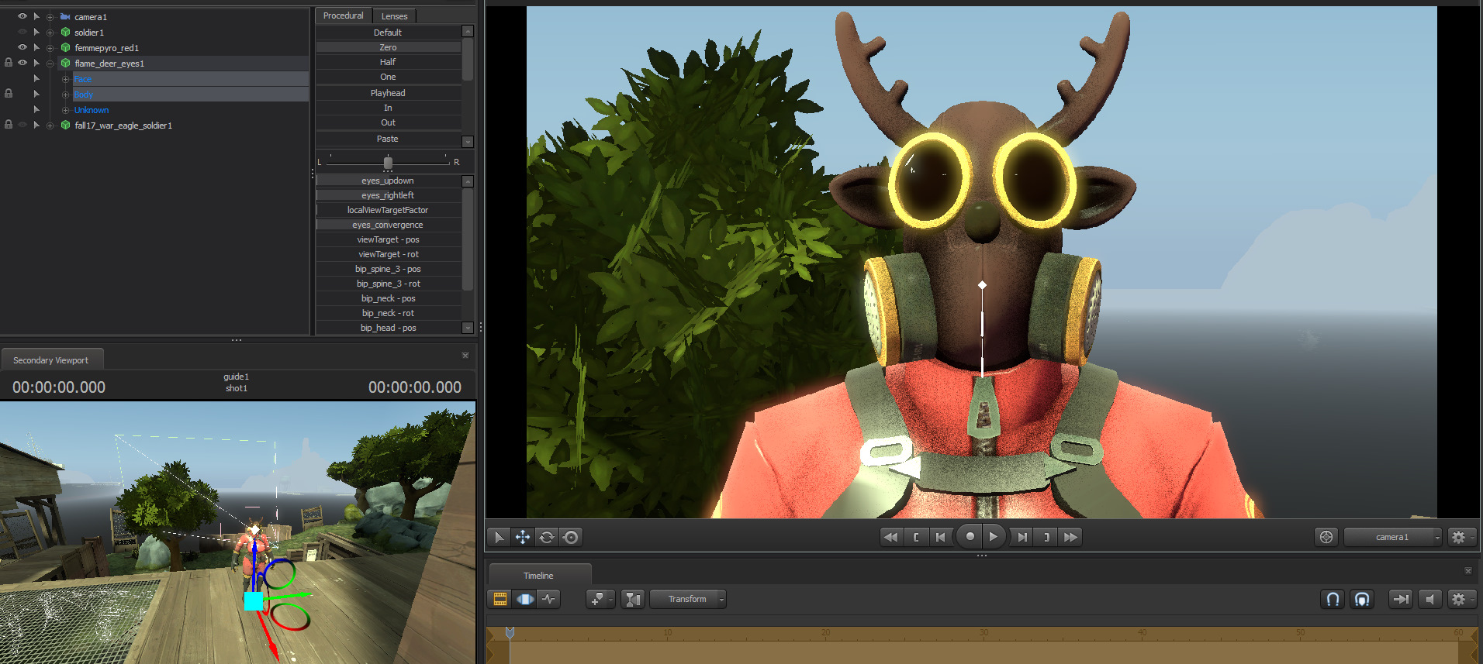Unlock flame_deer_eyes1 with its lock icon
This screenshot has width=1483, height=664.
tap(9, 63)
